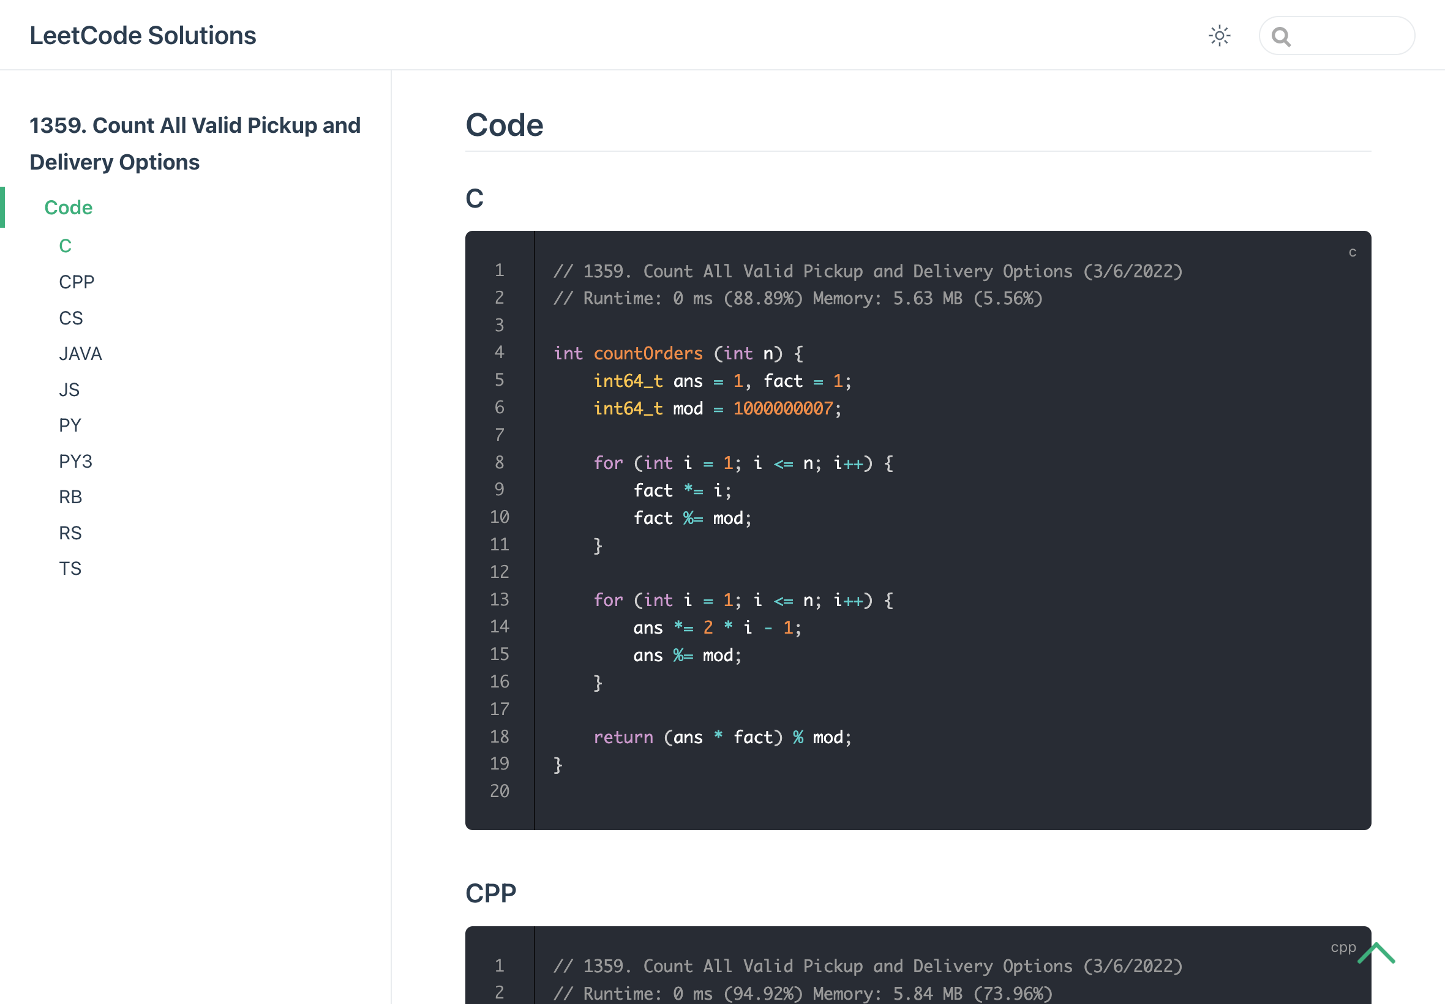Click the Code main heading
The height and width of the screenshot is (1004, 1445).
coord(504,124)
